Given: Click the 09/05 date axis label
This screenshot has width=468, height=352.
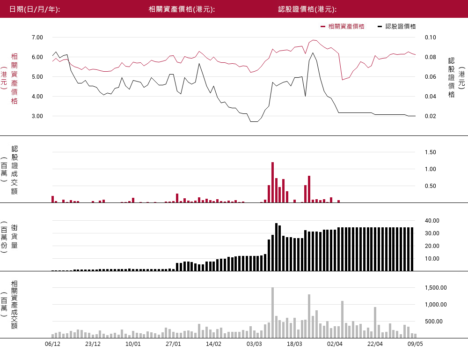Looking at the screenshot, I should coord(415,344).
